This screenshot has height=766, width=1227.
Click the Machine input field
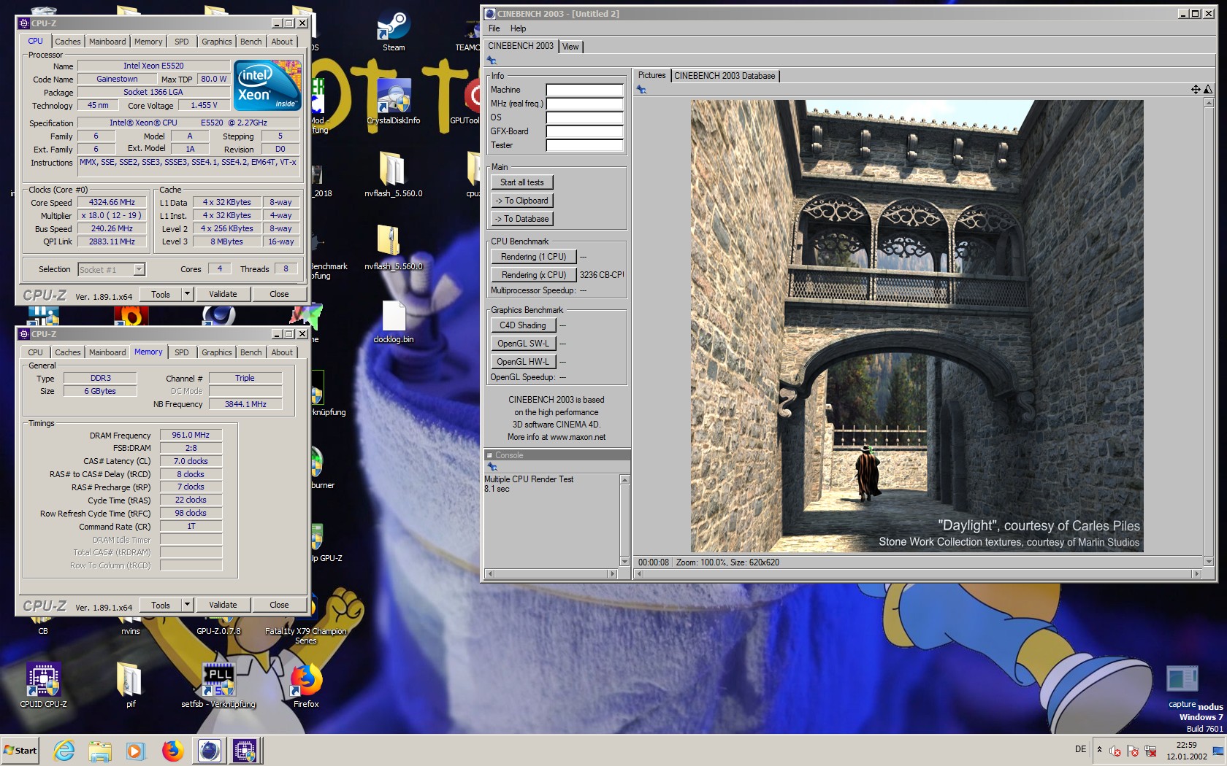[x=584, y=90]
